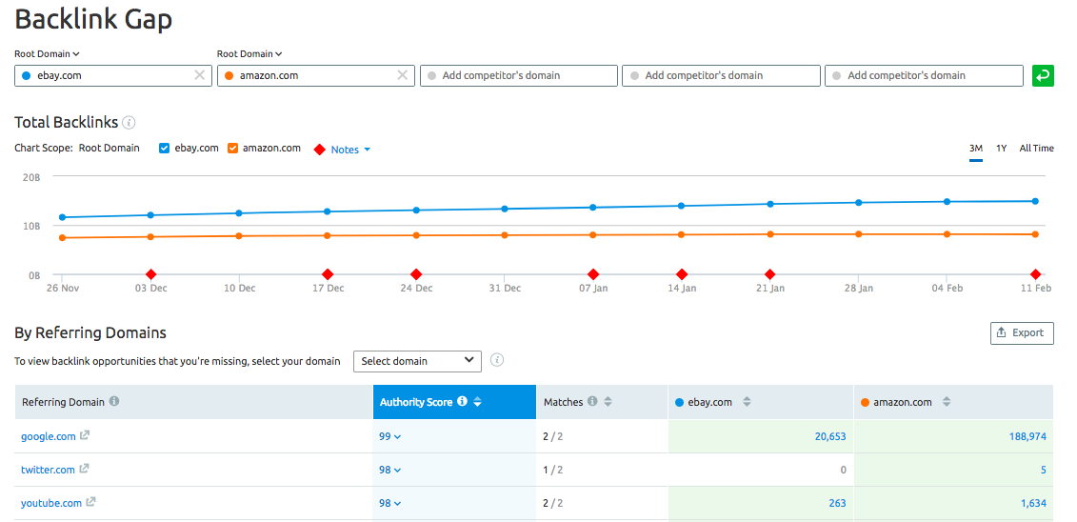Open youtube.com external link icon
Viewport: 1077px width, 522px height.
(90, 503)
